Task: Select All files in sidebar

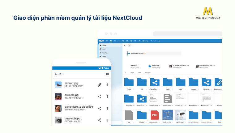Action: [x=110, y=45]
